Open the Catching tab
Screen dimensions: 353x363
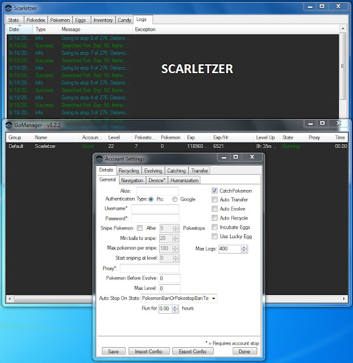click(x=177, y=171)
